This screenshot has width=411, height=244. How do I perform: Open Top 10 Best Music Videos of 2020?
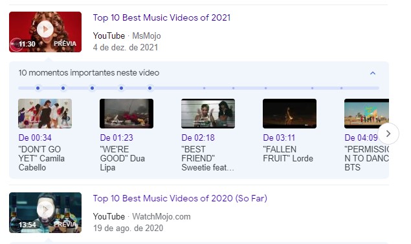[x=180, y=198]
